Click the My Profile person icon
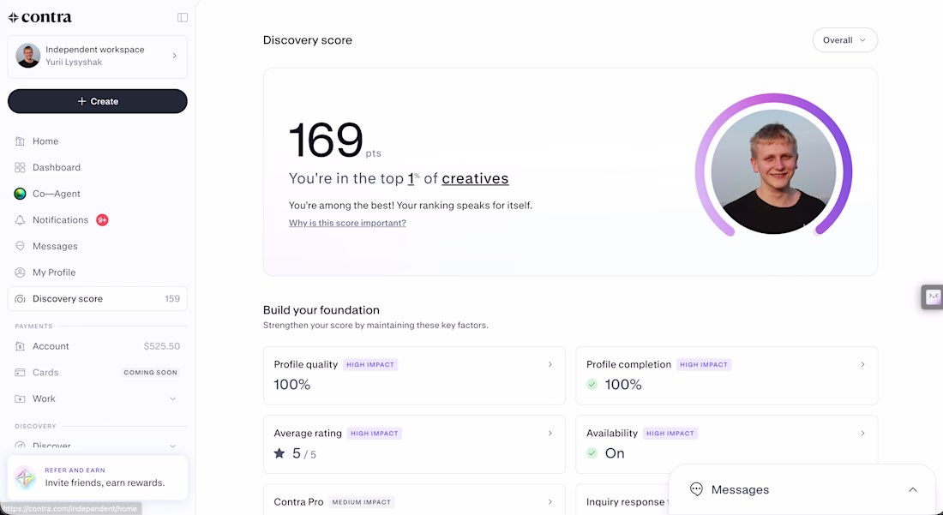Image resolution: width=943 pixels, height=515 pixels. 20,272
